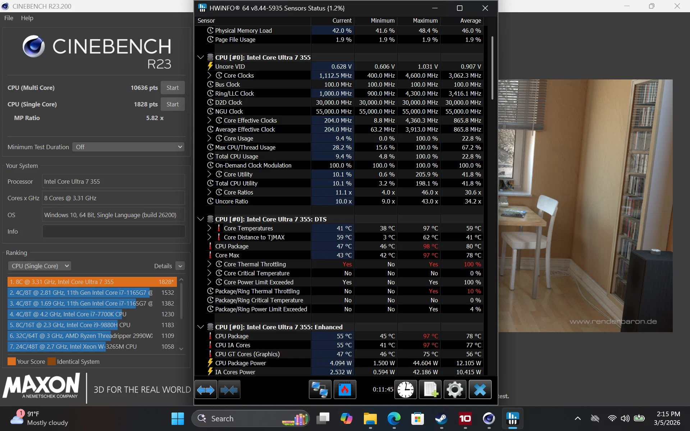Toggle ranking Details dropdown button
The height and width of the screenshot is (431, 690).
click(181, 266)
